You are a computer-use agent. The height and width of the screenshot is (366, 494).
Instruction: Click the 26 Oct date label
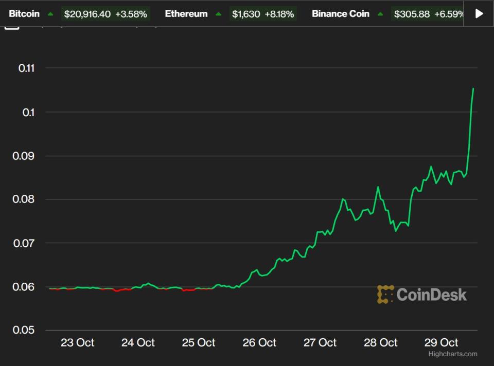coord(259,342)
